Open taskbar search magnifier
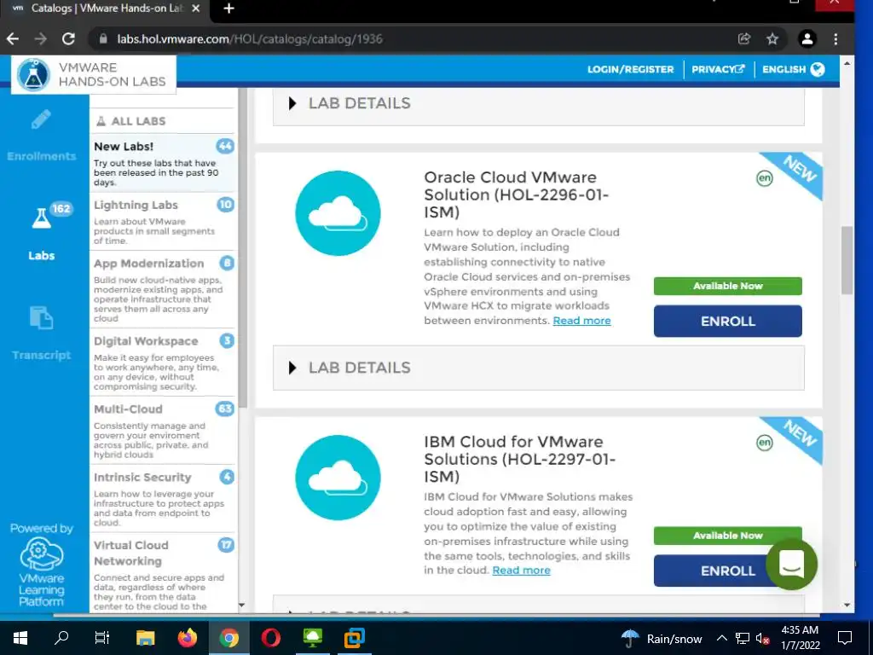Screen dimensions: 873x655 point(61,638)
